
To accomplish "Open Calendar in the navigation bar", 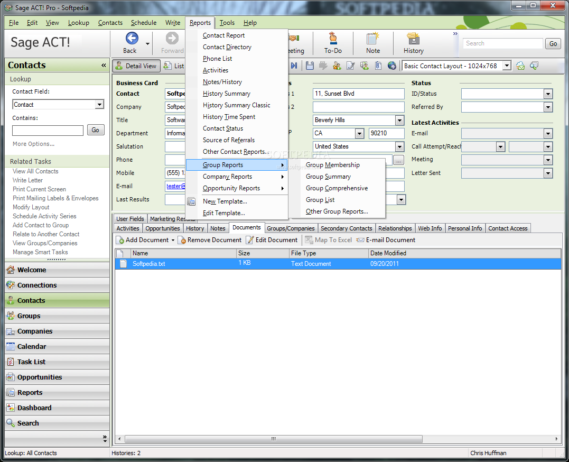I will tap(57, 347).
